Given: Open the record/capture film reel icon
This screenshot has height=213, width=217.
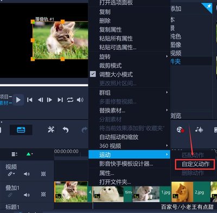Looking at the screenshot, I should [x=180, y=130].
